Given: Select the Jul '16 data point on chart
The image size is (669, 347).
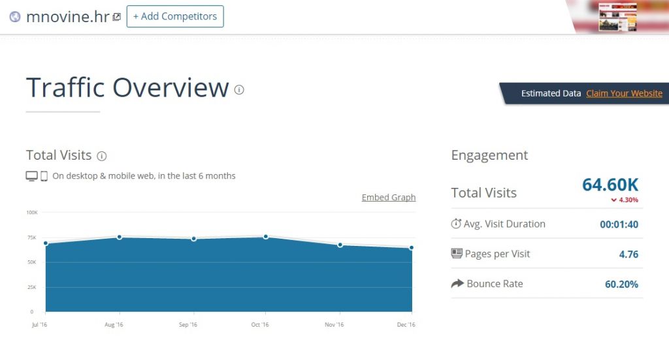Looking at the screenshot, I should click(45, 243).
